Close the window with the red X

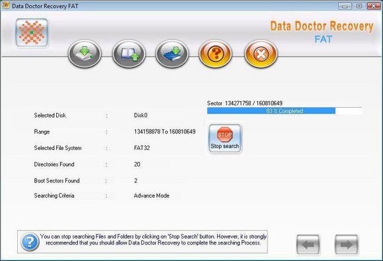[x=374, y=6]
